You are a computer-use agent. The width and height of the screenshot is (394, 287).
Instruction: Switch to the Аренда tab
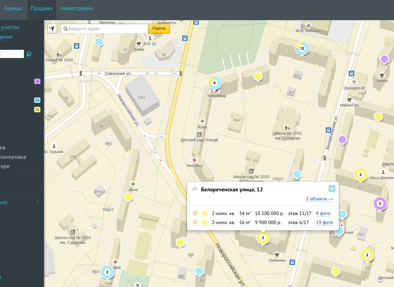(x=13, y=8)
